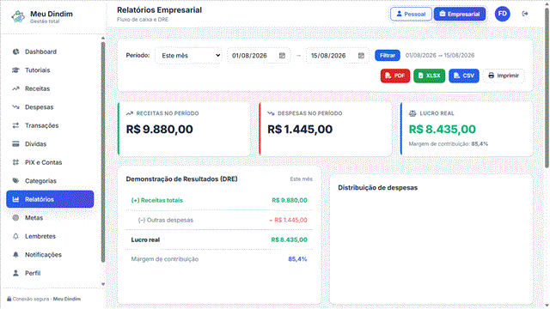Click the Lembretes bell icon
Viewport: 550px width, 309px height.
coord(15,236)
